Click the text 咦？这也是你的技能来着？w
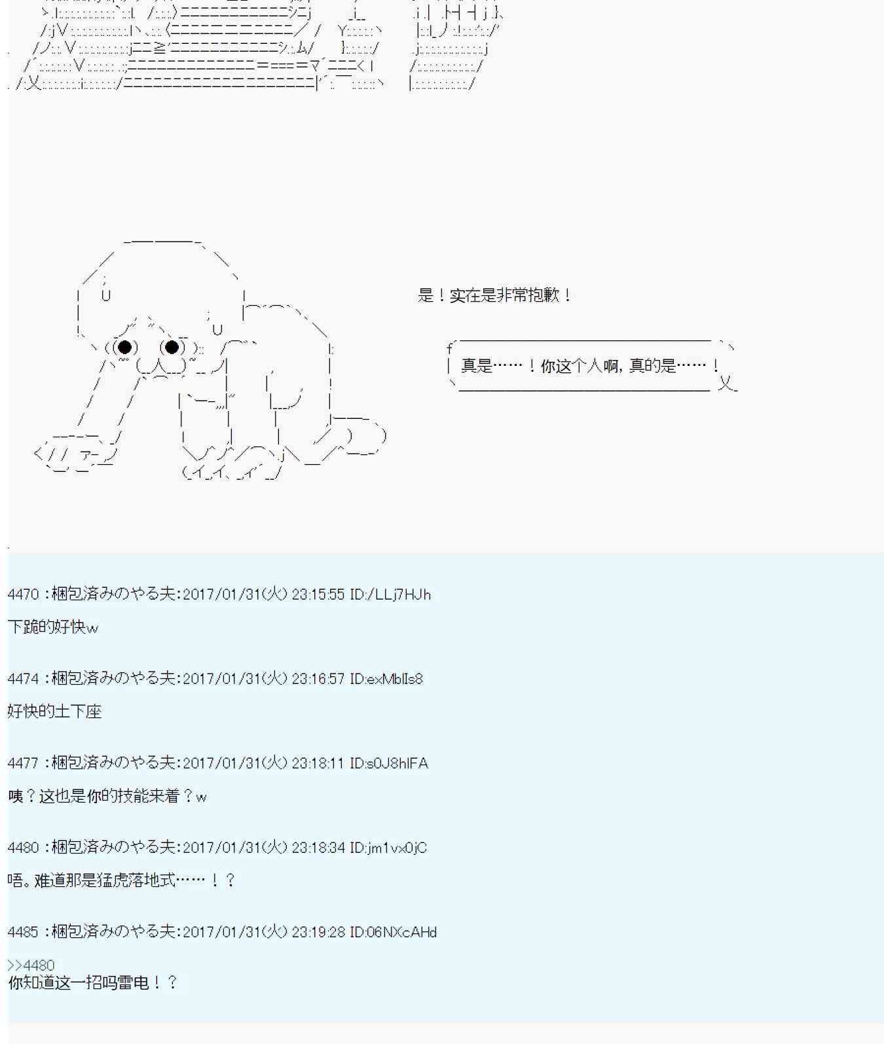Image resolution: width=884 pixels, height=1044 pixels. (107, 796)
